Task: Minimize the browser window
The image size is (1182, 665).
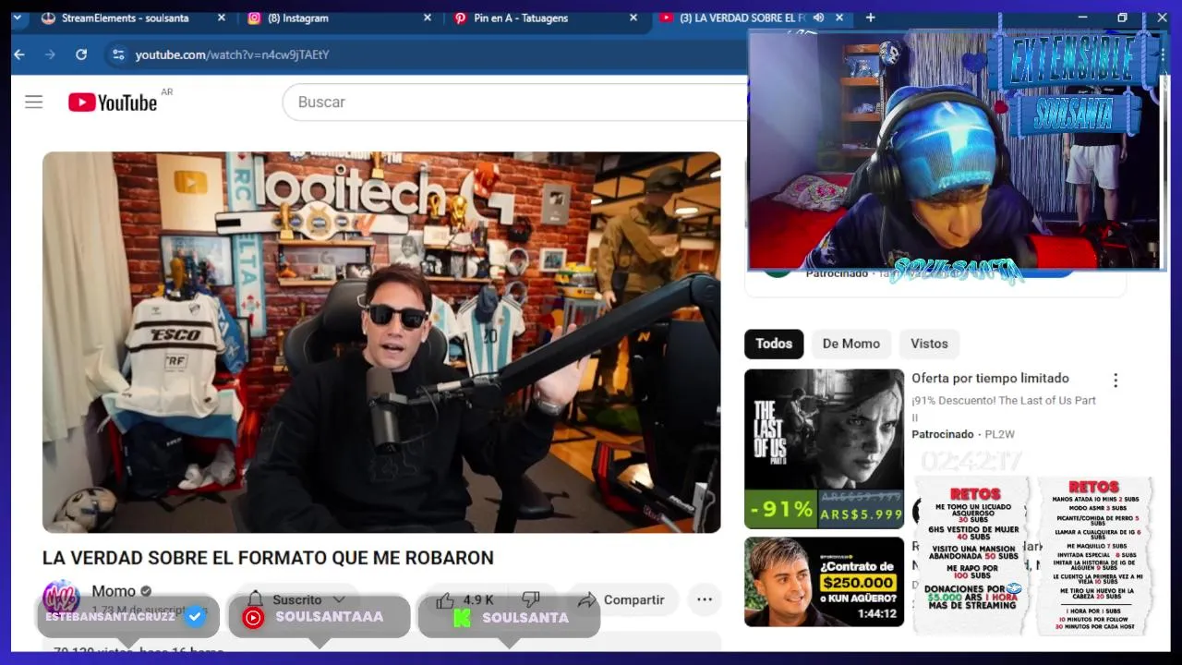Action: [1082, 18]
